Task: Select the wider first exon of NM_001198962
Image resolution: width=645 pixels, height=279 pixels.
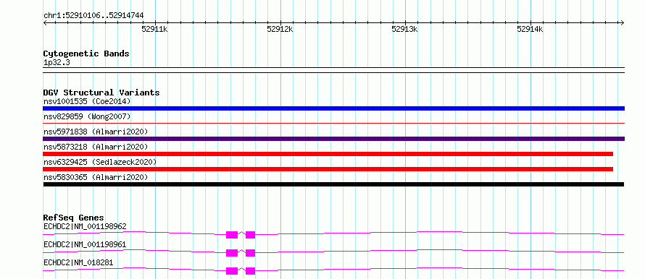Action: click(232, 235)
